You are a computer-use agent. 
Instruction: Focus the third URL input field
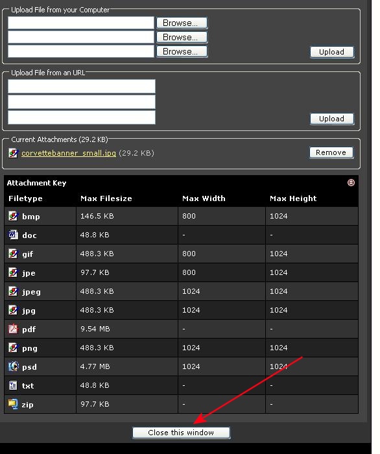pyautogui.click(x=82, y=117)
